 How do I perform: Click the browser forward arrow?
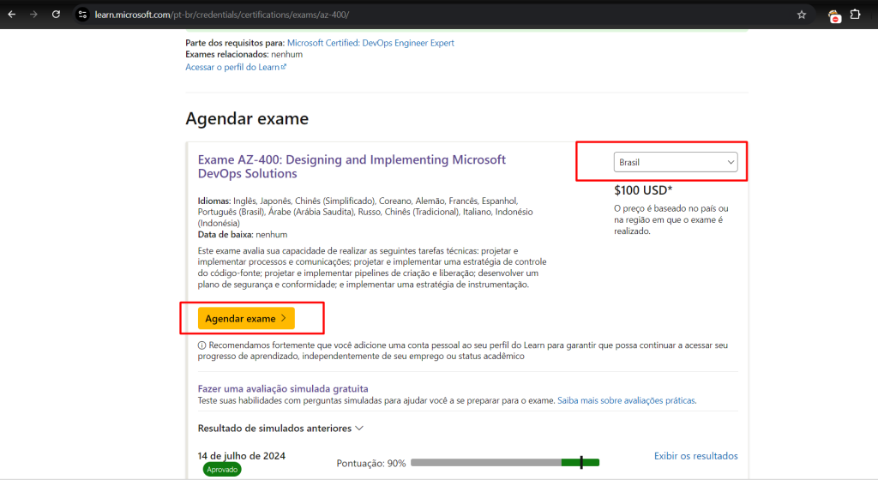[x=34, y=15]
